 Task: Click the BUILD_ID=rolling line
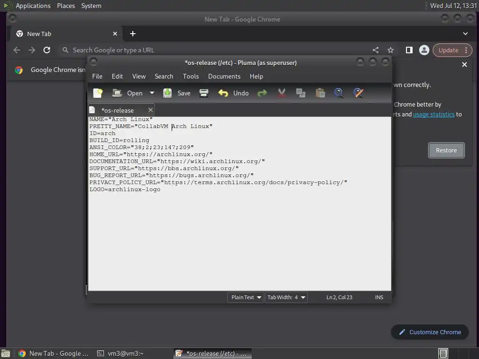point(119,140)
